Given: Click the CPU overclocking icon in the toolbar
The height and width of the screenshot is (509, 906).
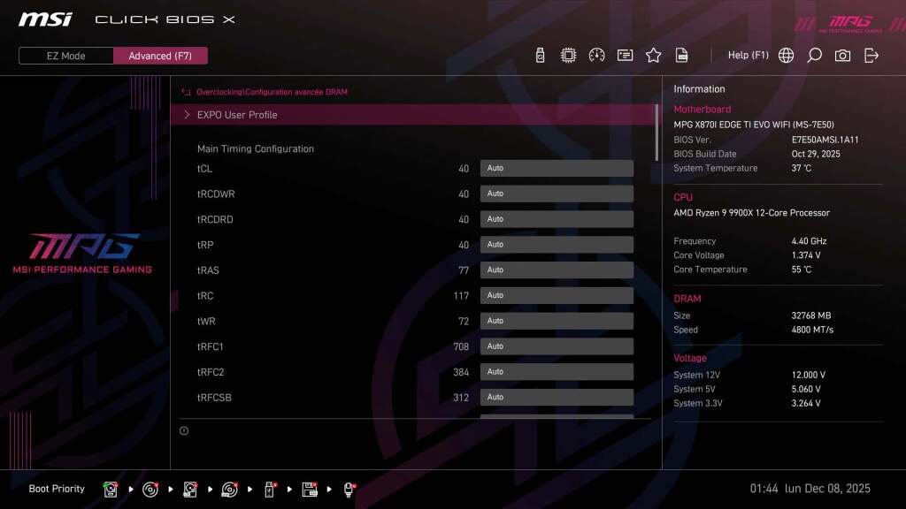Looking at the screenshot, I should point(568,55).
